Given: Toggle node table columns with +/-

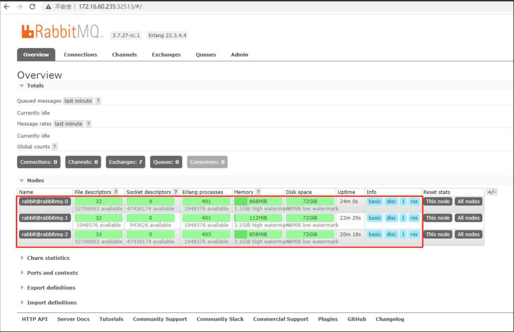Looking at the screenshot, I should [x=491, y=192].
